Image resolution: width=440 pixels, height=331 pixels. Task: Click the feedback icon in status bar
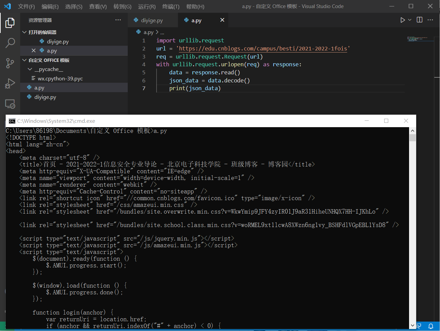point(419,326)
